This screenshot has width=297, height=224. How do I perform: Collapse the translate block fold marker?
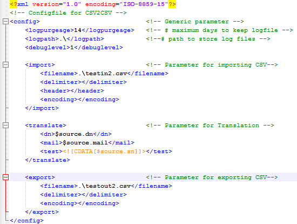6,126
